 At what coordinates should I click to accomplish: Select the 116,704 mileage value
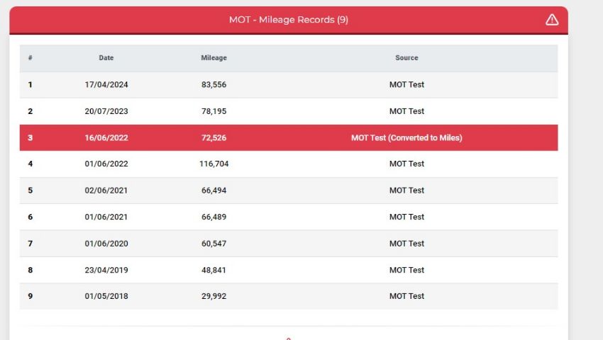tap(214, 164)
